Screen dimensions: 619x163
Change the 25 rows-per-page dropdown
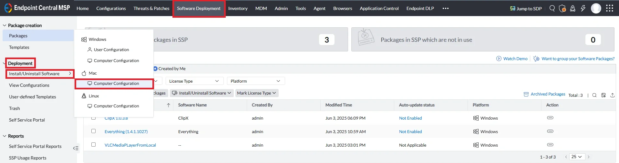coord(577,157)
